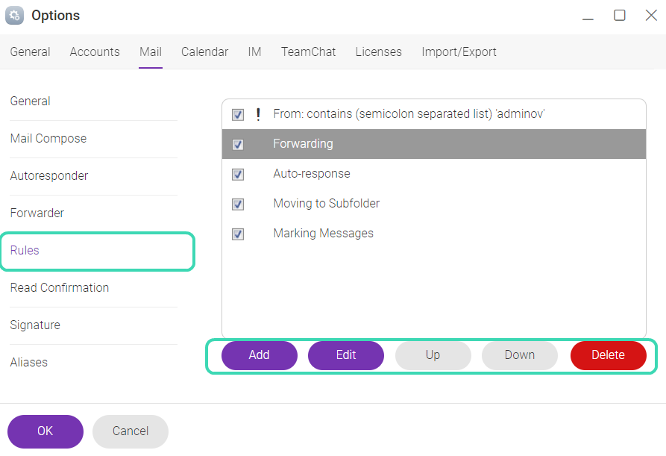666x456 pixels.
Task: Add a new mail rule
Action: pos(259,355)
